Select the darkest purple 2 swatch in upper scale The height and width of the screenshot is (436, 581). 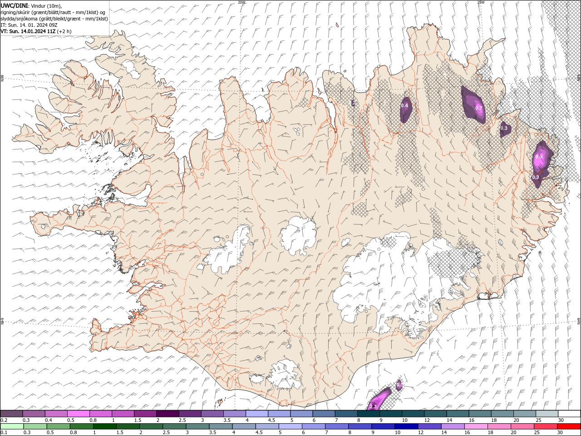point(167,414)
